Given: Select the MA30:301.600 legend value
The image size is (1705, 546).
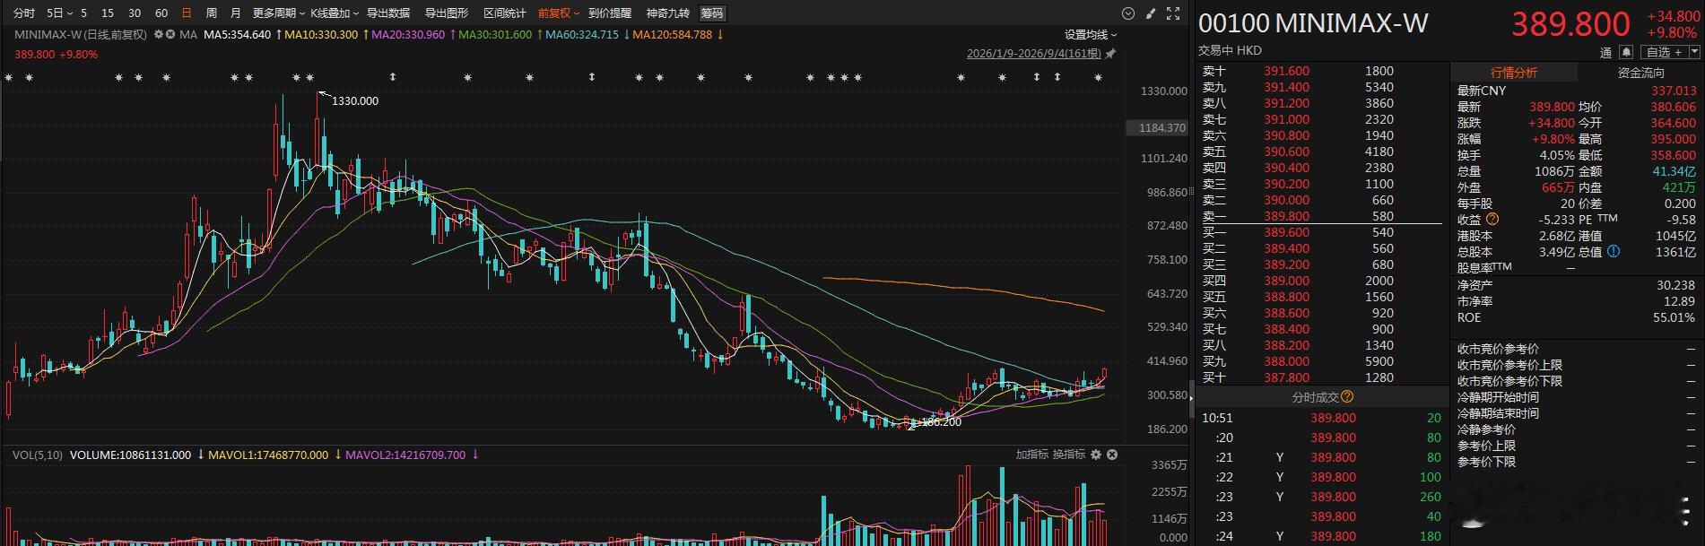Looking at the screenshot, I should click(495, 34).
